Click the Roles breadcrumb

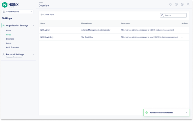point(41,3)
